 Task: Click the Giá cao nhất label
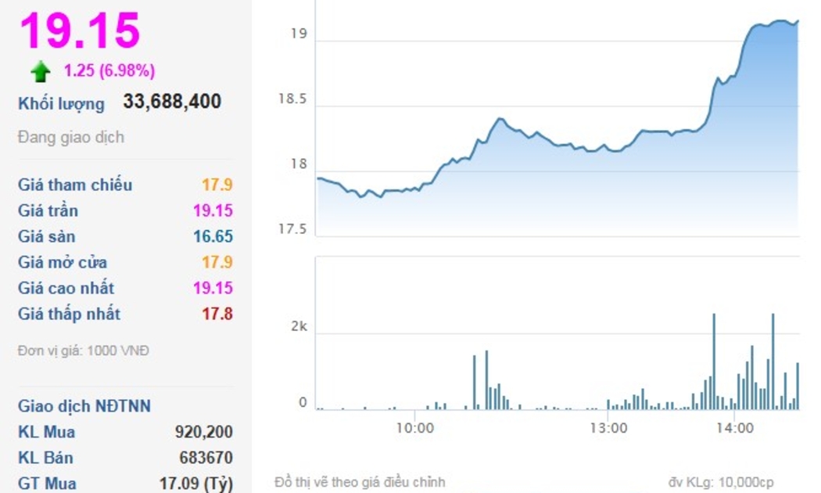click(x=66, y=289)
